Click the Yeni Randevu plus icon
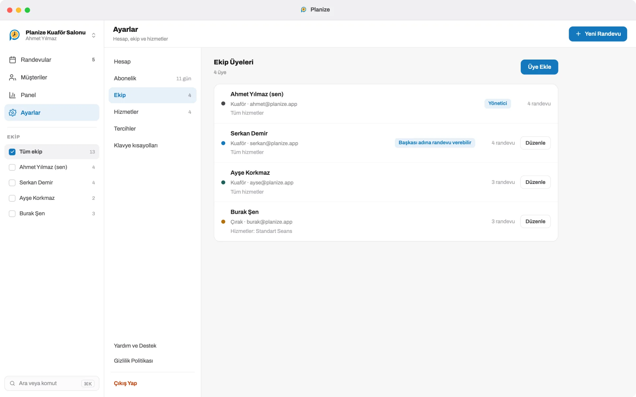 click(x=578, y=34)
